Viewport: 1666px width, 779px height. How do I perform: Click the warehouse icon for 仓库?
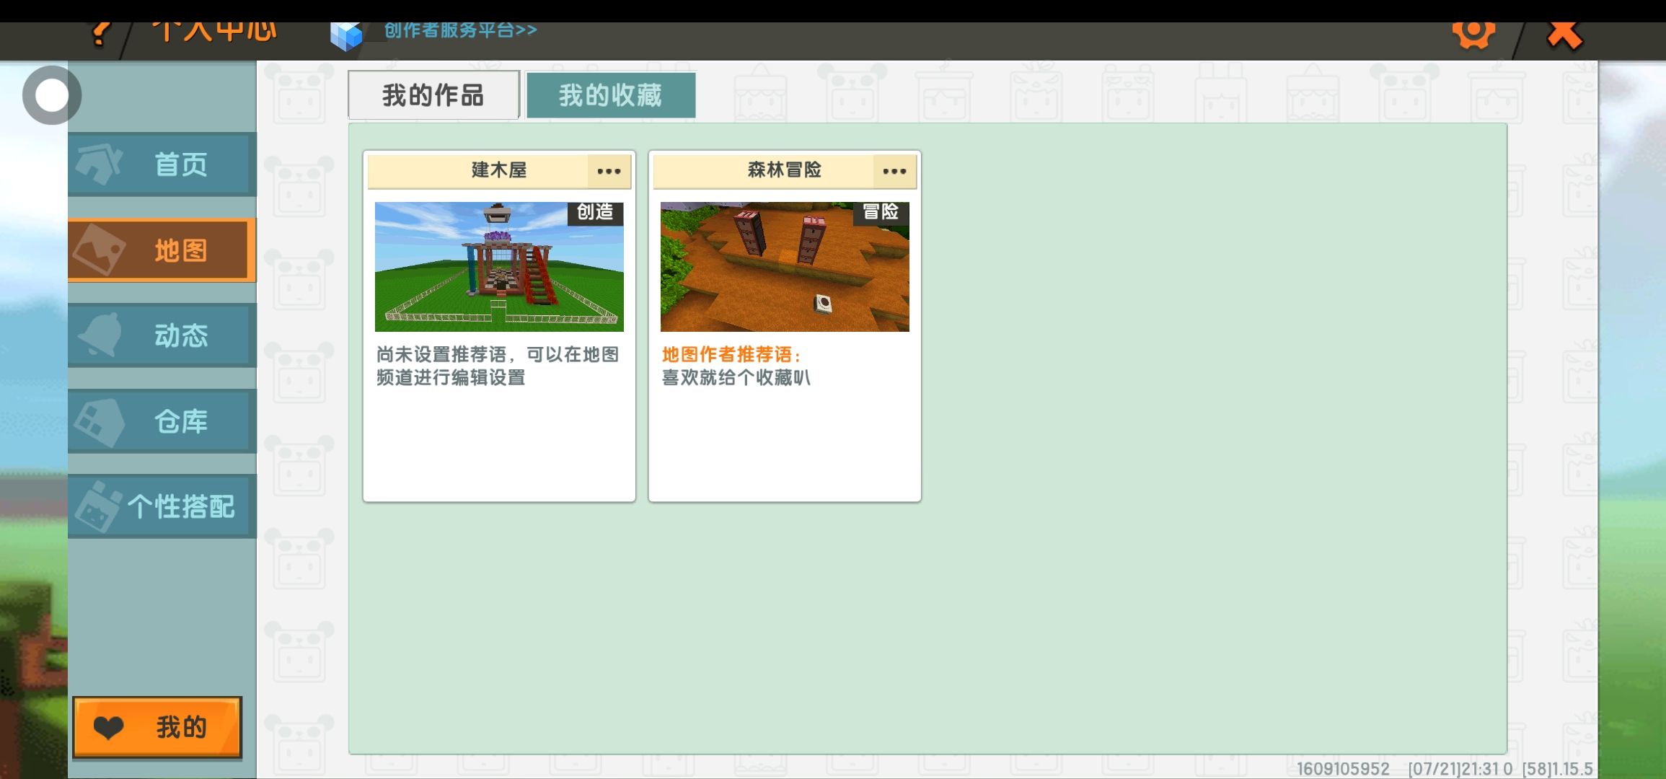click(100, 421)
